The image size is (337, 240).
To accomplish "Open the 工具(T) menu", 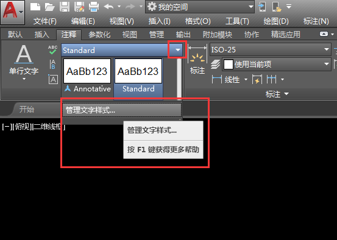I will [x=237, y=21].
